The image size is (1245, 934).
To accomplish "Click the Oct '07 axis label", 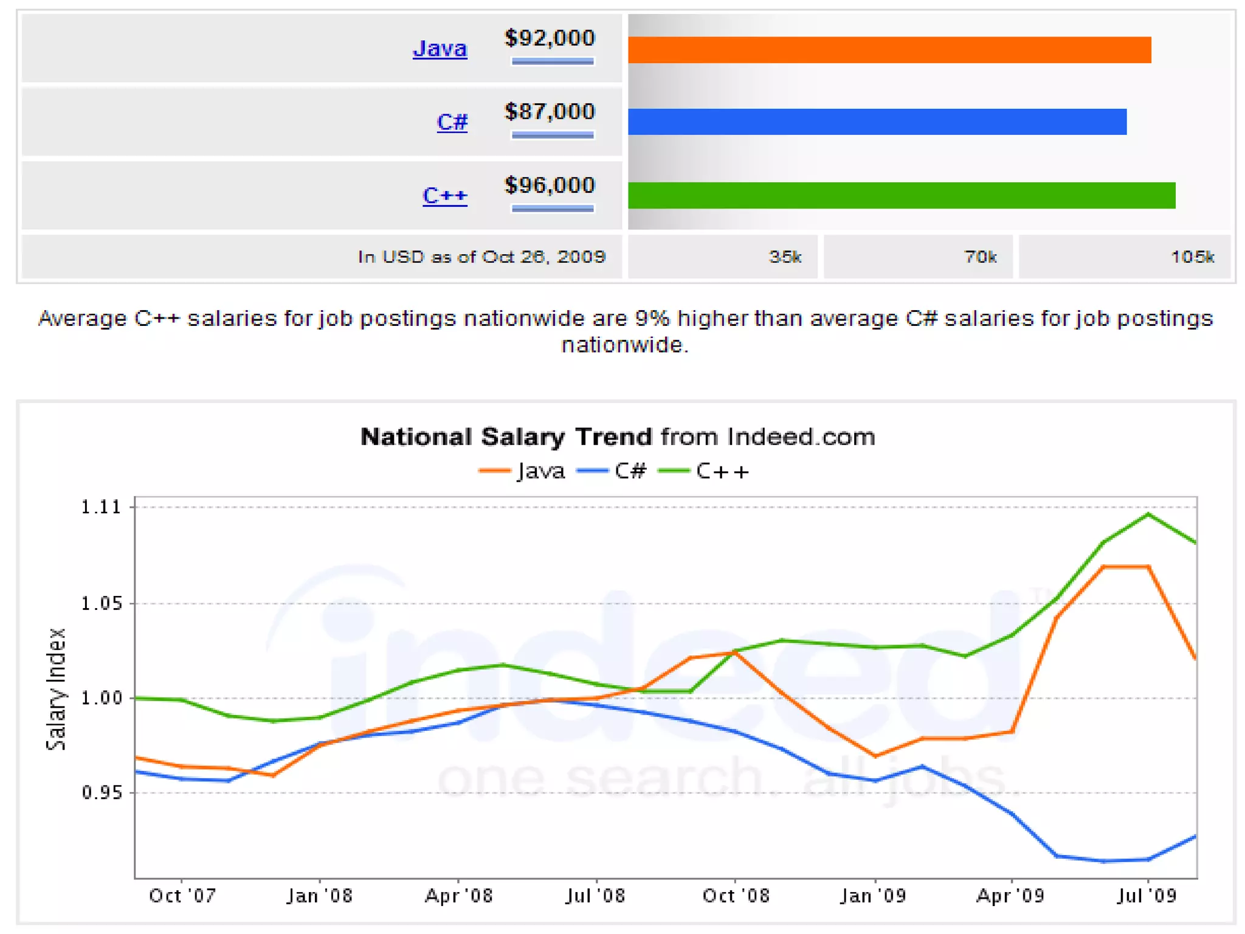I will [182, 896].
